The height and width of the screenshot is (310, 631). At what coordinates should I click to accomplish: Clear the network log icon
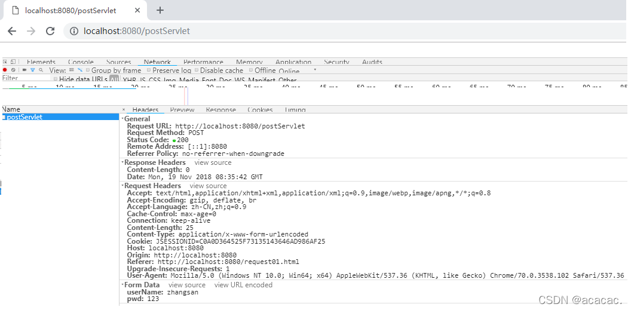13,70
